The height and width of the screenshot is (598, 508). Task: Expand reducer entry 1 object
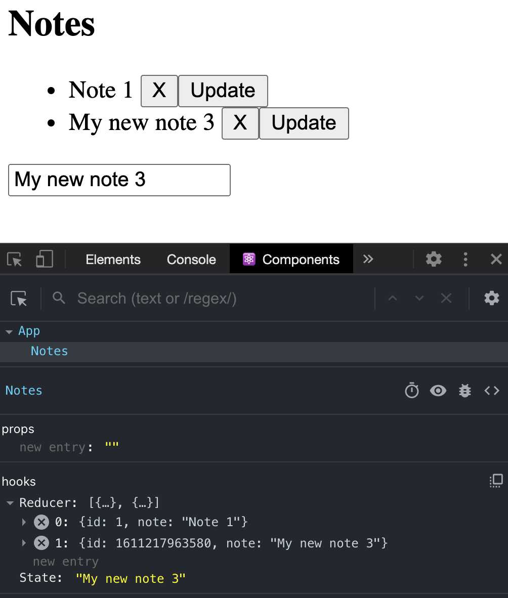[x=24, y=543]
